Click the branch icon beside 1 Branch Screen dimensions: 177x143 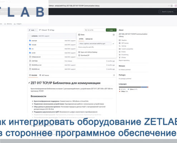click(x=40, y=30)
